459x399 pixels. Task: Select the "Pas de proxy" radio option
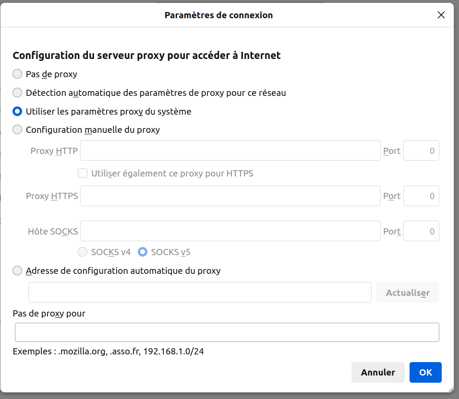click(x=17, y=74)
